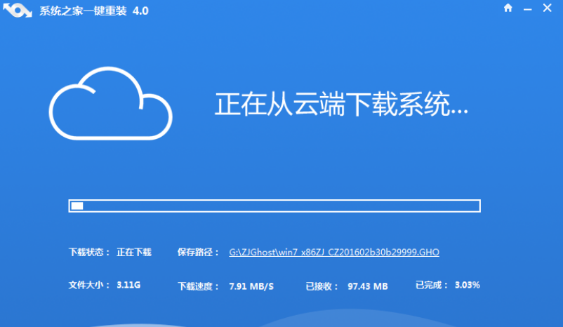
Task: Click the home icon in title bar
Action: pos(508,8)
